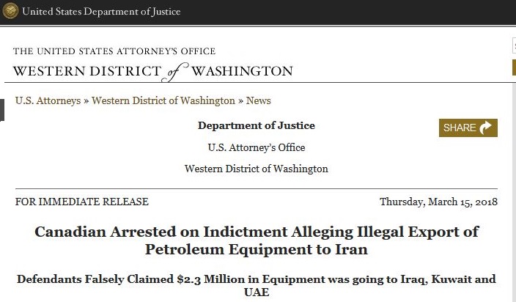Viewport: 516px width, 302px height.
Task: Click the date Thursday, March 15, 2018
Action: [438, 202]
